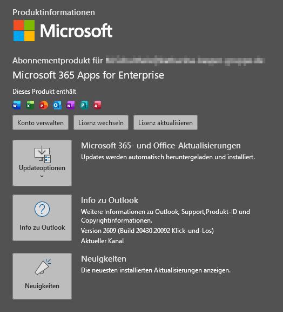This screenshot has width=283, height=312.
Task: Click the OneNote app icon
Action: tap(71, 105)
